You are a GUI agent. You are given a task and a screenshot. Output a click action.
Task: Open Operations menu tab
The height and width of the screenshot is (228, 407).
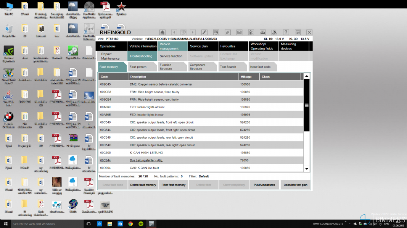pos(112,46)
